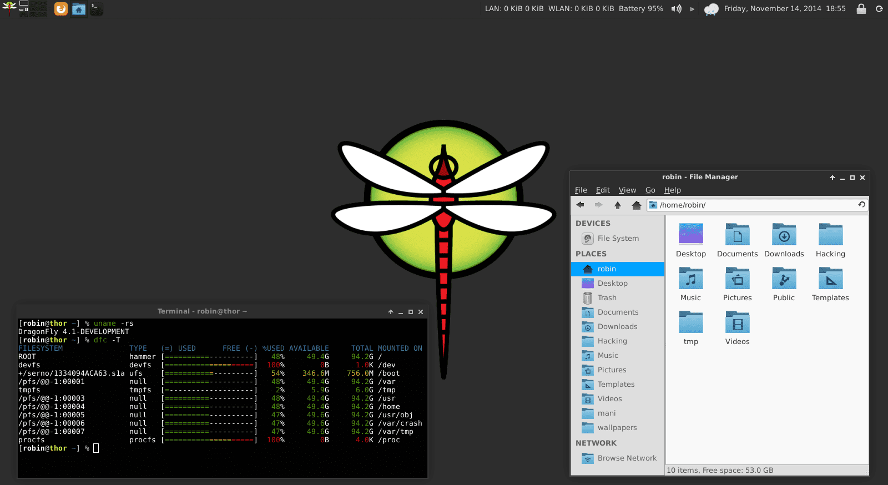Select the Documents folder icon in file view
888x485 pixels.
click(738, 234)
